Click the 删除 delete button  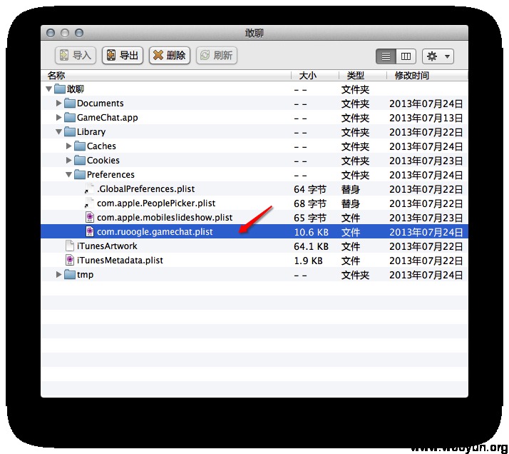(x=170, y=56)
